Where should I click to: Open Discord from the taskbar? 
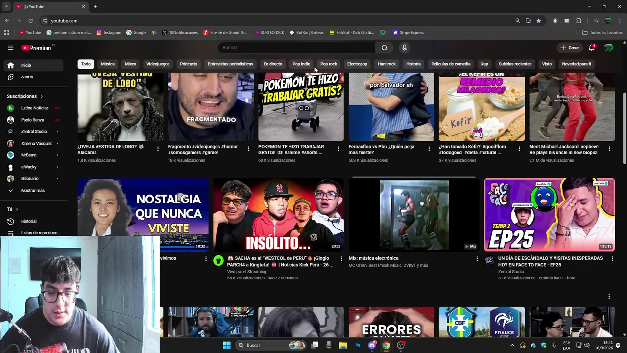372,345
